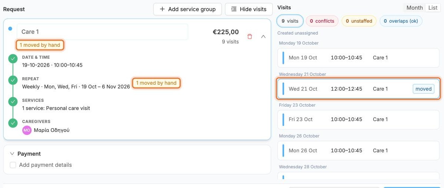This screenshot has height=188, width=444.
Task: Click the Payment section title
Action: [x=29, y=154]
